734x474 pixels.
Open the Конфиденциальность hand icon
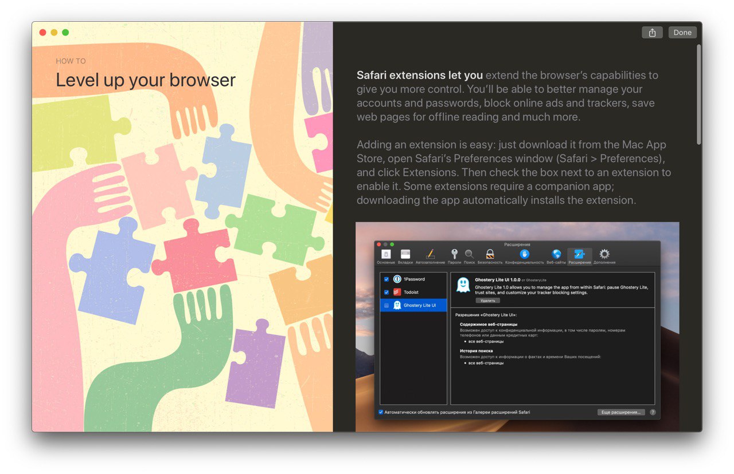tap(524, 254)
